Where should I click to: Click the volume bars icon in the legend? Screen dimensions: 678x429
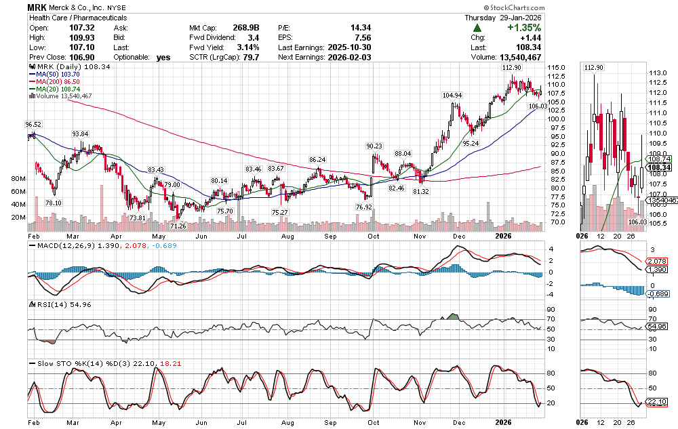[31, 96]
